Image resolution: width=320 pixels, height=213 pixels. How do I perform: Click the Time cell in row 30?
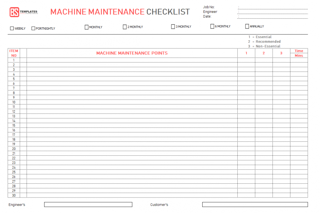(x=299, y=195)
